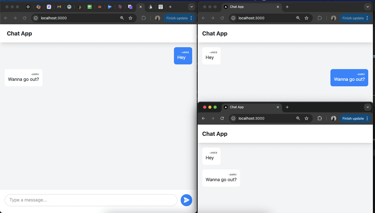Open tab search dropdown in bottom window

point(367,107)
